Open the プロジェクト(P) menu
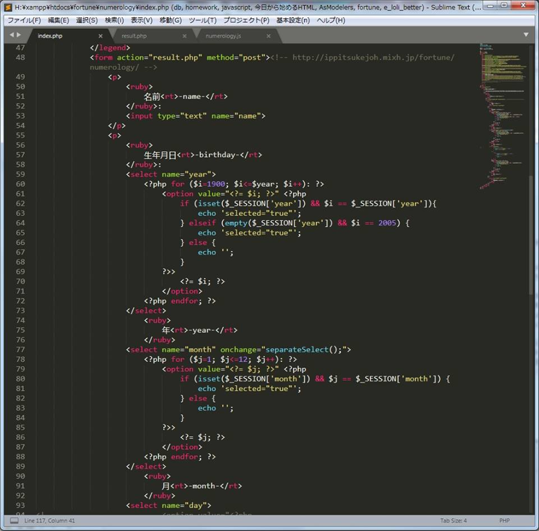Image resolution: width=539 pixels, height=531 pixels. [x=246, y=20]
